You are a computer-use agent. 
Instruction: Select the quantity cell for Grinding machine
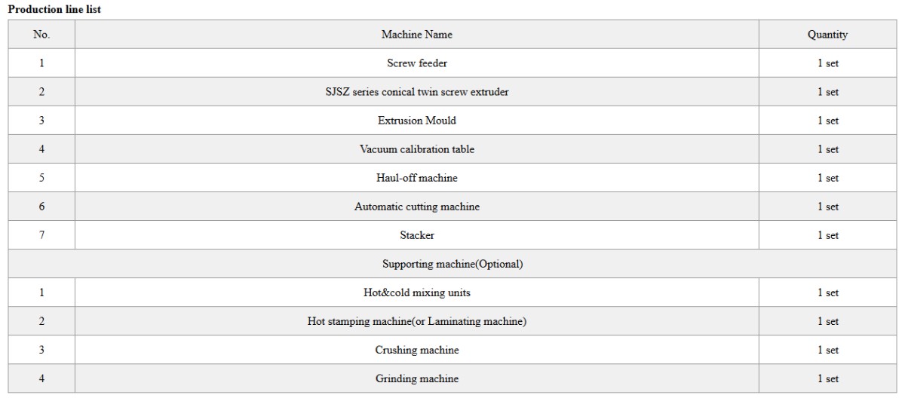click(x=827, y=378)
